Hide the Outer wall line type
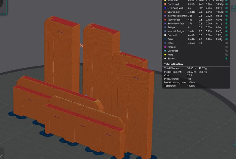This screenshot has width=236, height=159. (227, 4)
